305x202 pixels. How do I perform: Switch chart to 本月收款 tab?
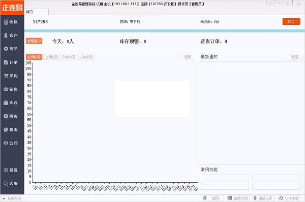[x=34, y=57]
